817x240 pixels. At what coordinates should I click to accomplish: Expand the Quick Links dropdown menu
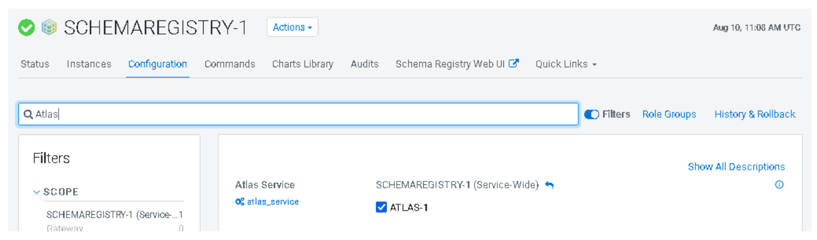pyautogui.click(x=565, y=64)
